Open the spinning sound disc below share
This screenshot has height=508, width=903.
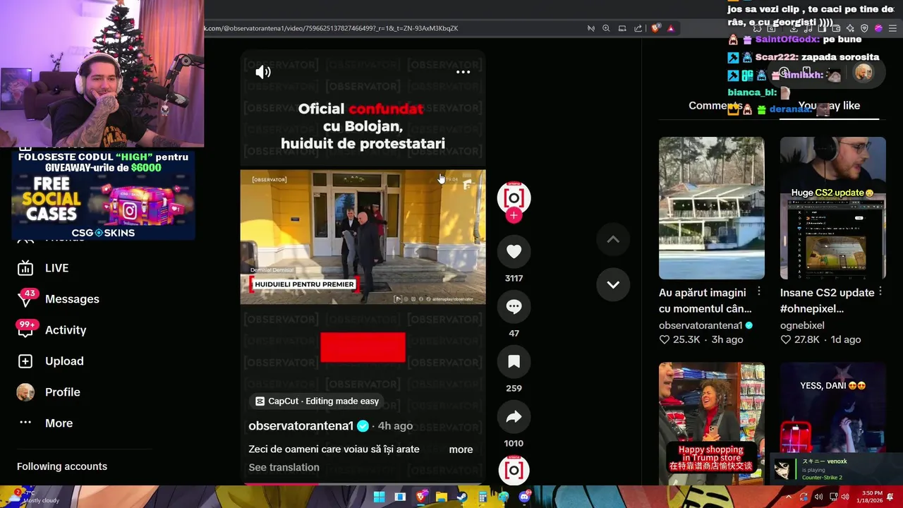pos(514,470)
